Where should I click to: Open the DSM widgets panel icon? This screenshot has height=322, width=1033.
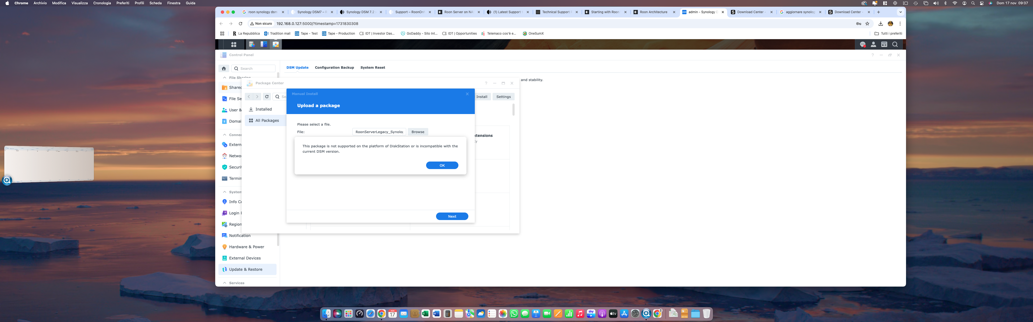[x=884, y=44]
